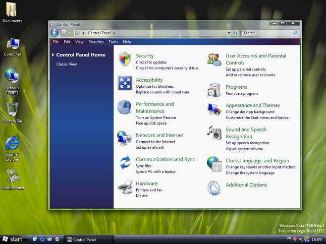Open the Tools menu
326x244 pixels.
click(113, 42)
